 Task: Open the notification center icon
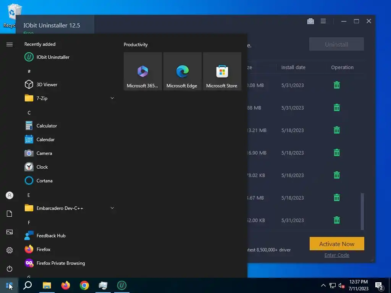tap(379, 286)
